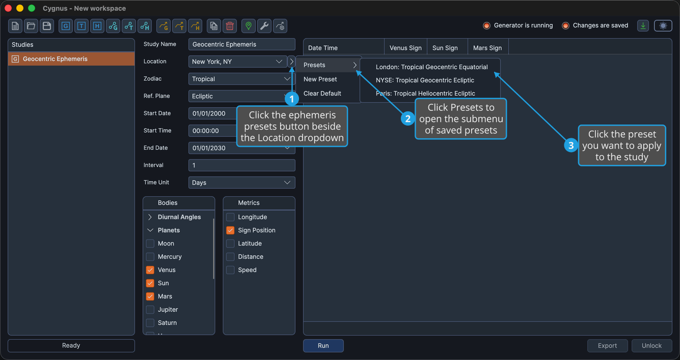Click the Ready status bar
This screenshot has width=680, height=360.
click(x=71, y=346)
